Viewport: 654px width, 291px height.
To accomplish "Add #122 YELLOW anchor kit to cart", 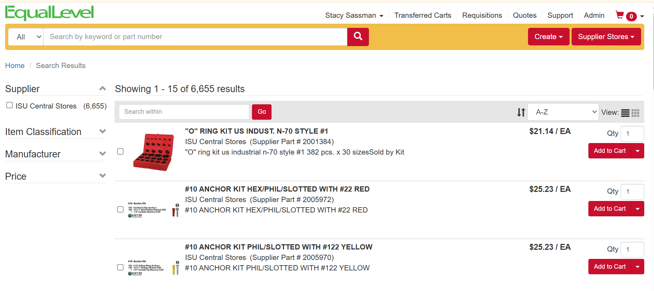I will point(610,267).
